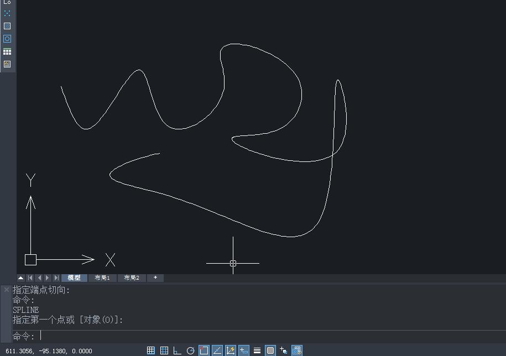The image size is (506, 356).
Task: Click the Dynamic Input lightning icon
Action: click(x=230, y=349)
